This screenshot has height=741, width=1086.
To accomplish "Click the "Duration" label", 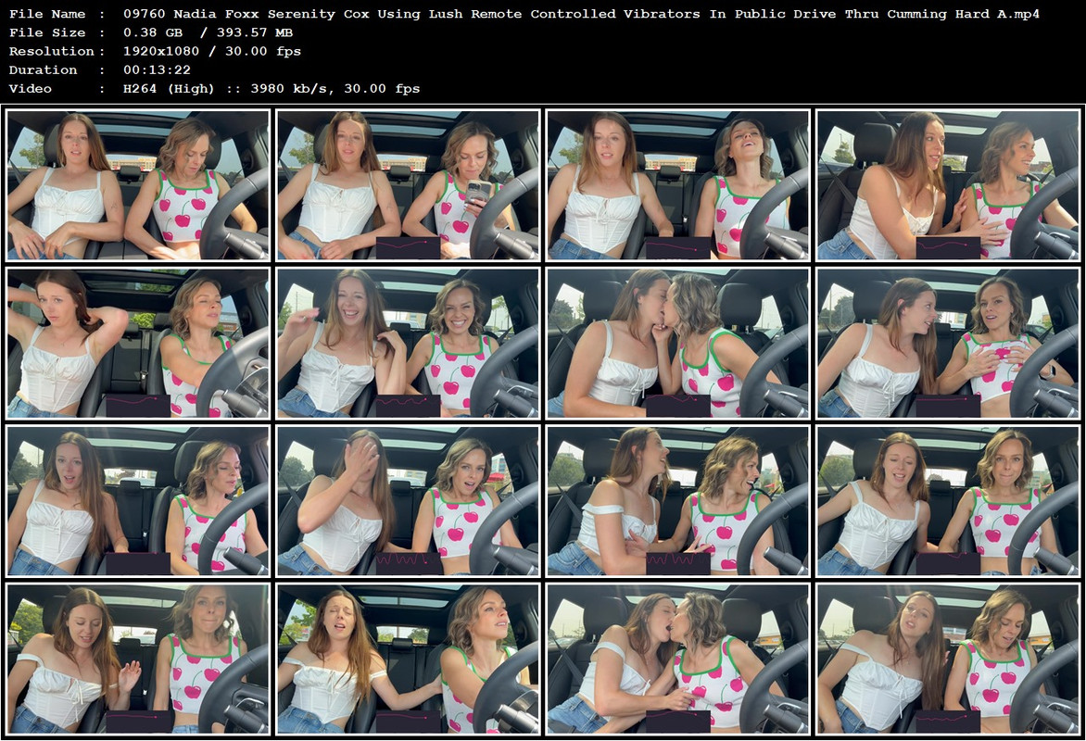I will click(43, 70).
